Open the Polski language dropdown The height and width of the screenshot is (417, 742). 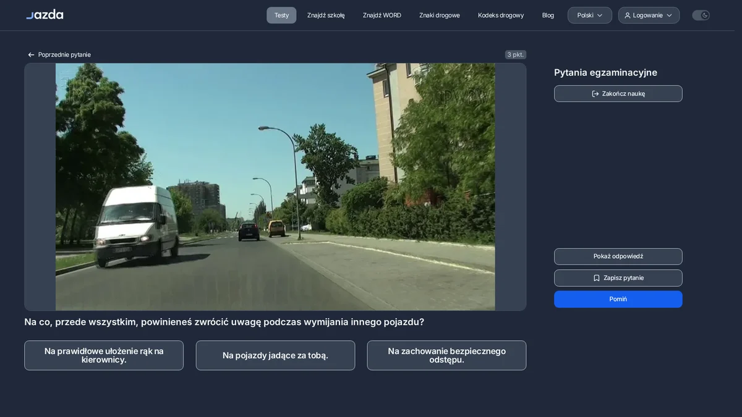pyautogui.click(x=590, y=15)
